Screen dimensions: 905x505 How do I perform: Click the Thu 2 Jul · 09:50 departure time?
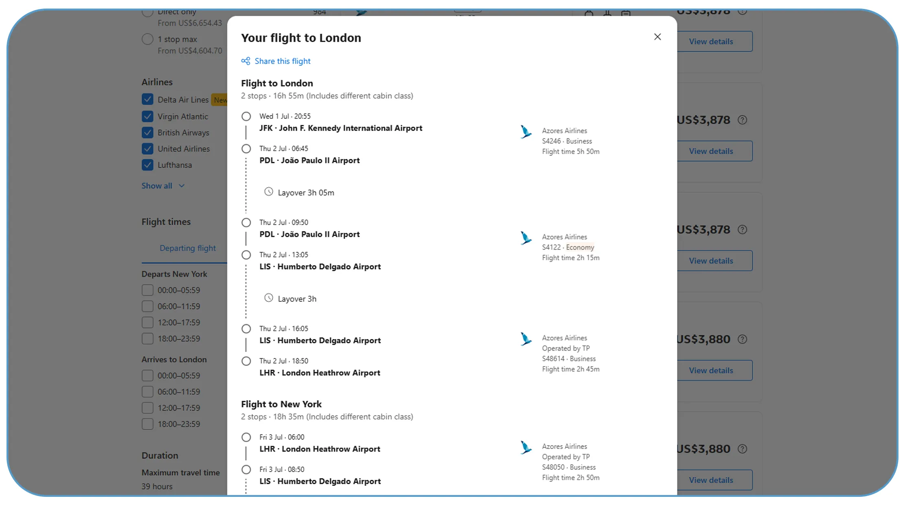(284, 222)
